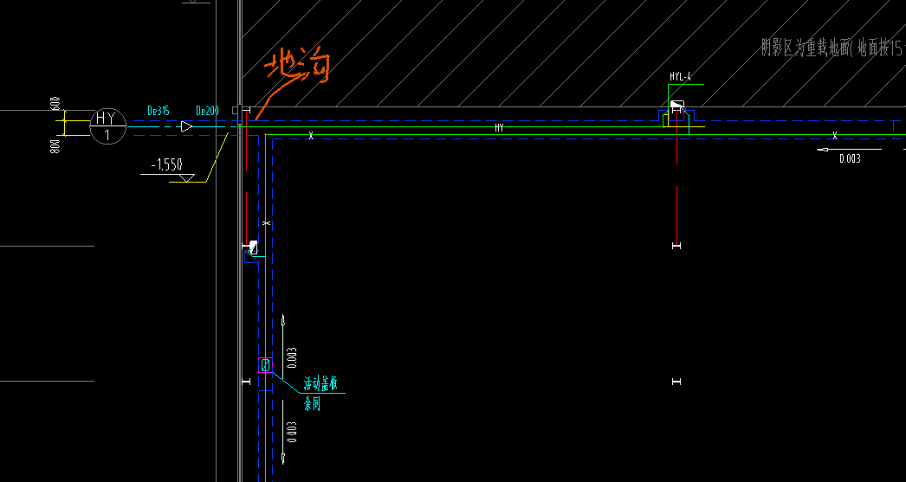Click the gray 阴影区为重载地面 note text

point(832,48)
